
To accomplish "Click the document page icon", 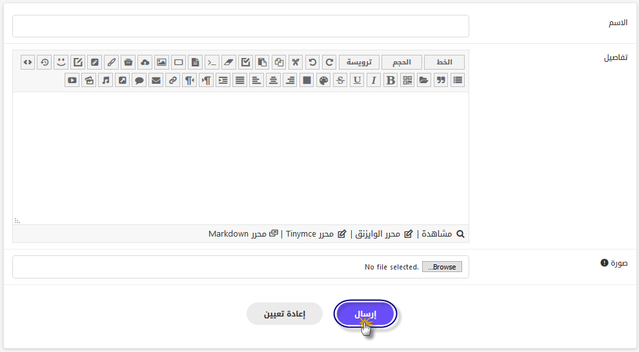I will point(195,63).
